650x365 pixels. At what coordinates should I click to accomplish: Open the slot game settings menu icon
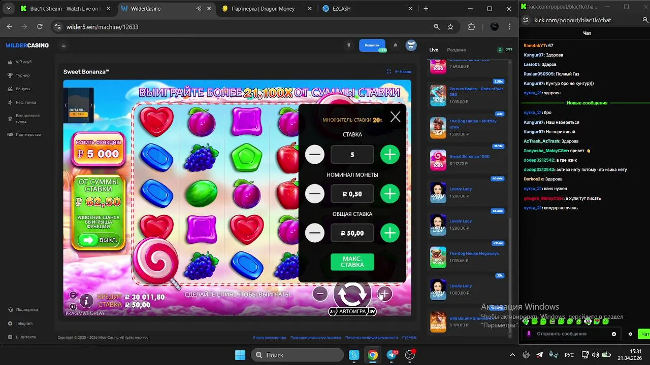[x=73, y=295]
